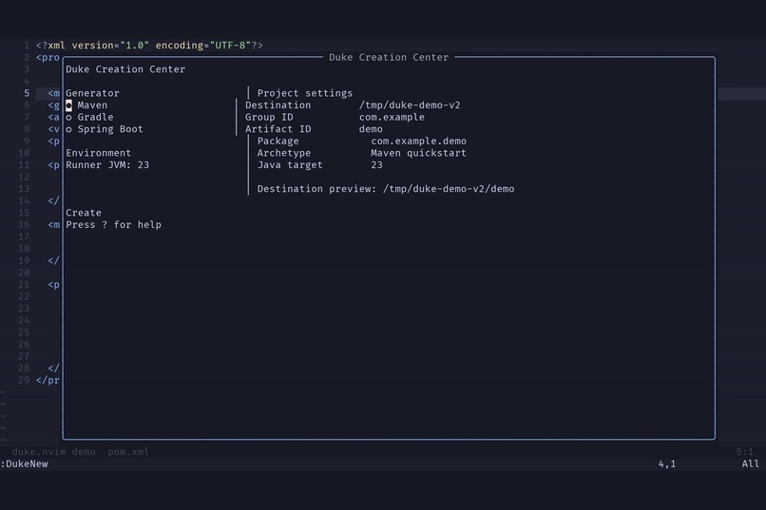Edit the Artifact ID value demo
This screenshot has width=766, height=510.
tap(371, 129)
